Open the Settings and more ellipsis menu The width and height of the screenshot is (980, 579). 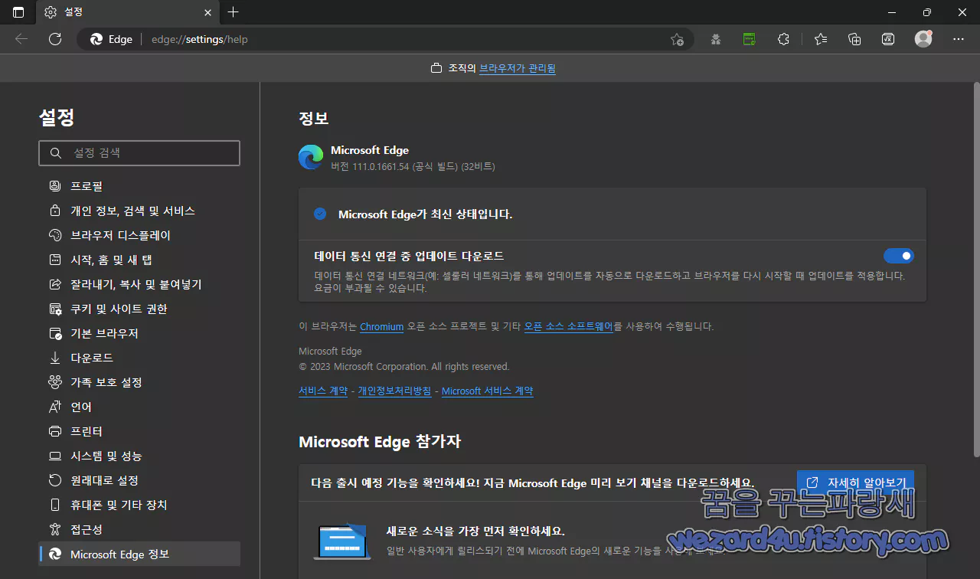point(959,39)
